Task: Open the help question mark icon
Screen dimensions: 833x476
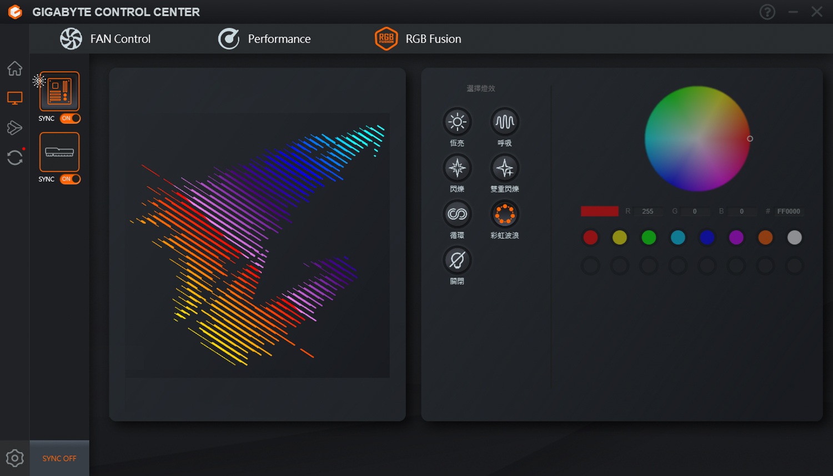Action: tap(767, 12)
